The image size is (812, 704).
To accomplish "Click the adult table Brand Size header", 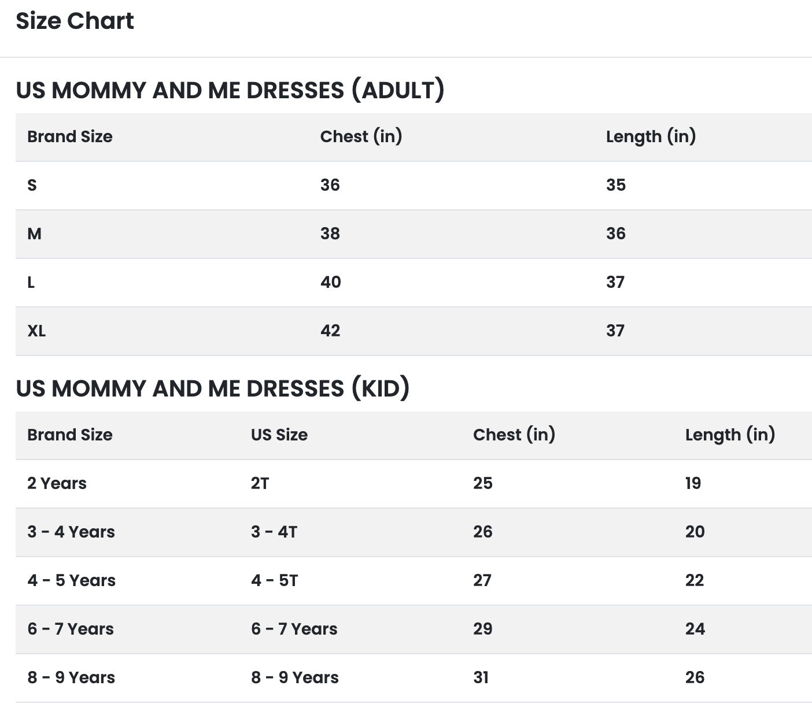I will coord(70,136).
